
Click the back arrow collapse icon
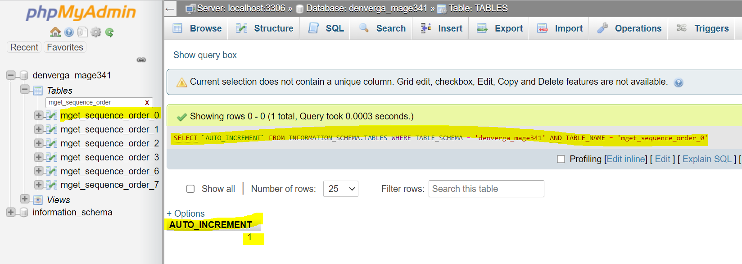coord(170,9)
